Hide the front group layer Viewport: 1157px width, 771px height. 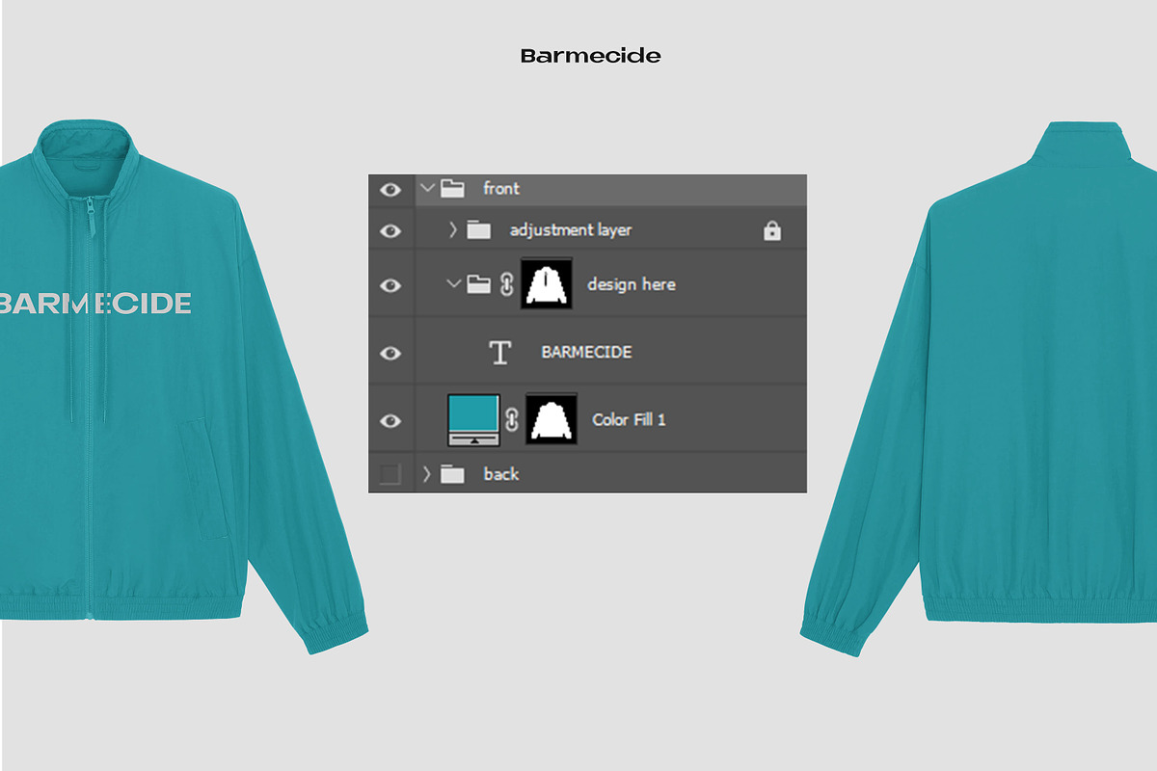coord(390,189)
